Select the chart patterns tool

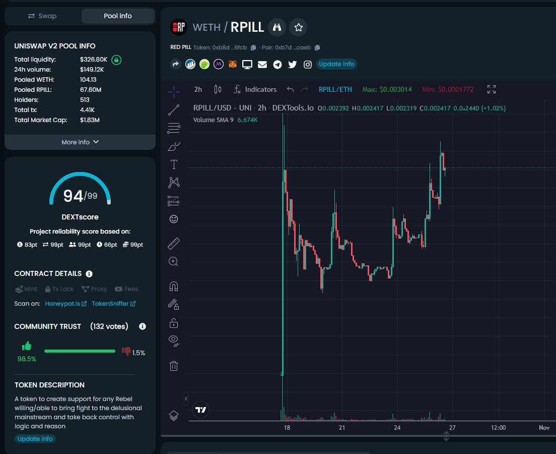click(174, 183)
